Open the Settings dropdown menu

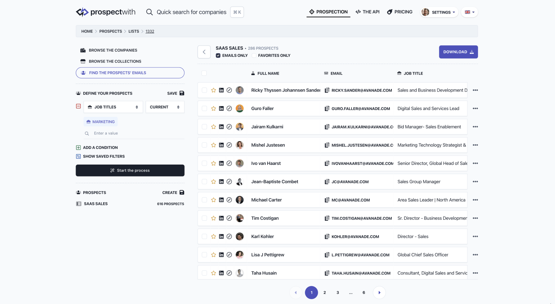click(x=439, y=12)
